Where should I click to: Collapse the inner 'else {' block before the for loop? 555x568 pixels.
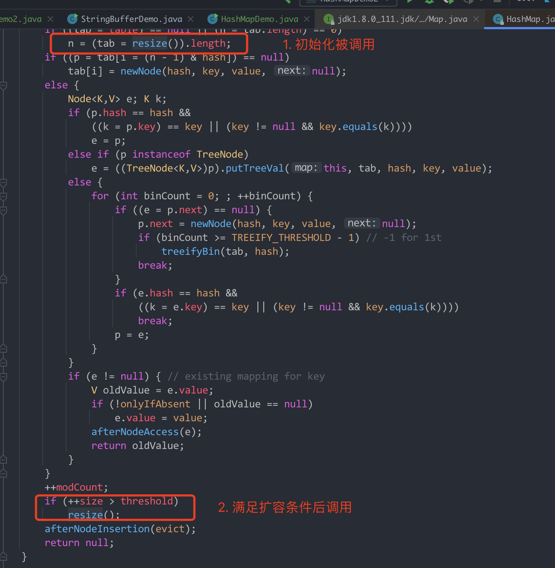pos(3,183)
